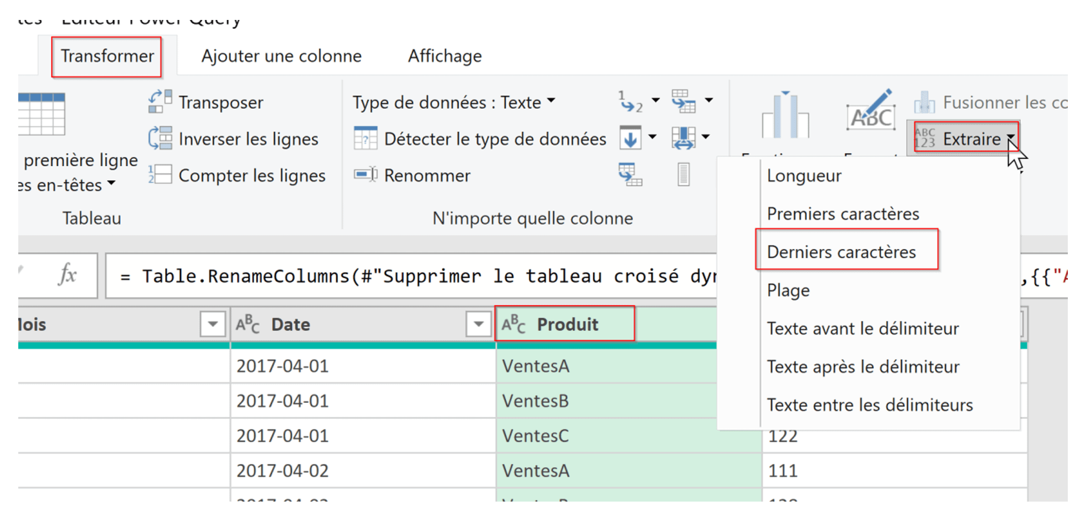
Task: Click the Transposer icon
Action: click(x=160, y=102)
